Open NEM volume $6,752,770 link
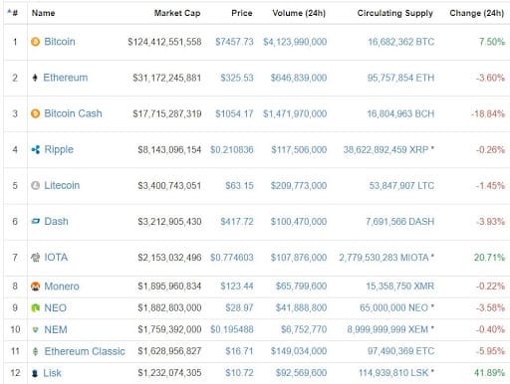Viewport: 510px width, 384px height. pos(304,329)
